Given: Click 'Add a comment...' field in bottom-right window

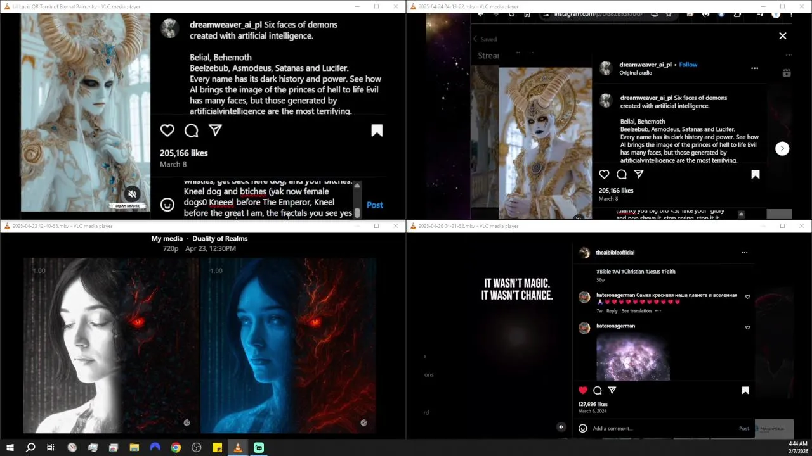Looking at the screenshot, I should [x=663, y=429].
